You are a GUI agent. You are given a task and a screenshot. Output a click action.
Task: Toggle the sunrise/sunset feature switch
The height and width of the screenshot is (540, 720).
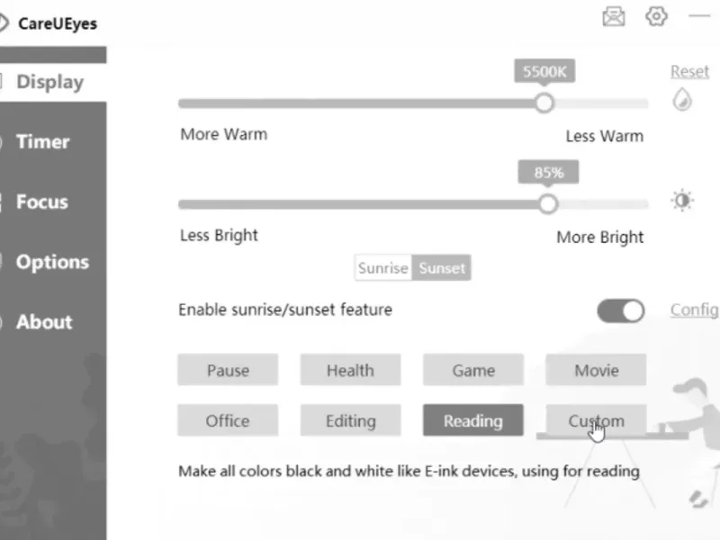tap(621, 311)
